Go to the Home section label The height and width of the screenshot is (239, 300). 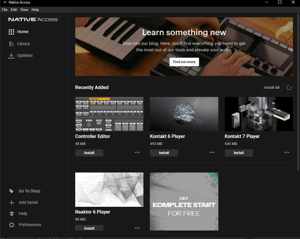click(23, 32)
